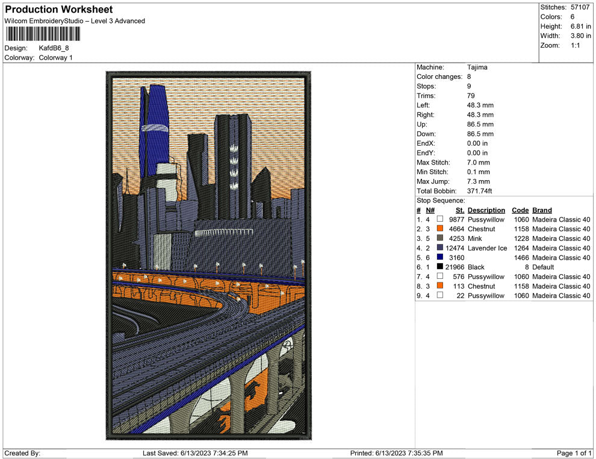
Task: Click stitch count '3160'
Action: 456,257
